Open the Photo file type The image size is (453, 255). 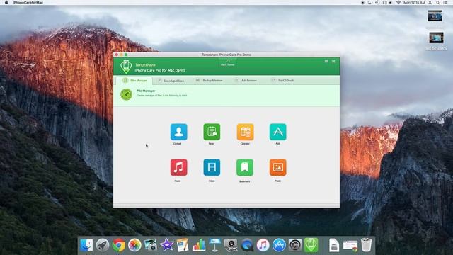click(277, 167)
